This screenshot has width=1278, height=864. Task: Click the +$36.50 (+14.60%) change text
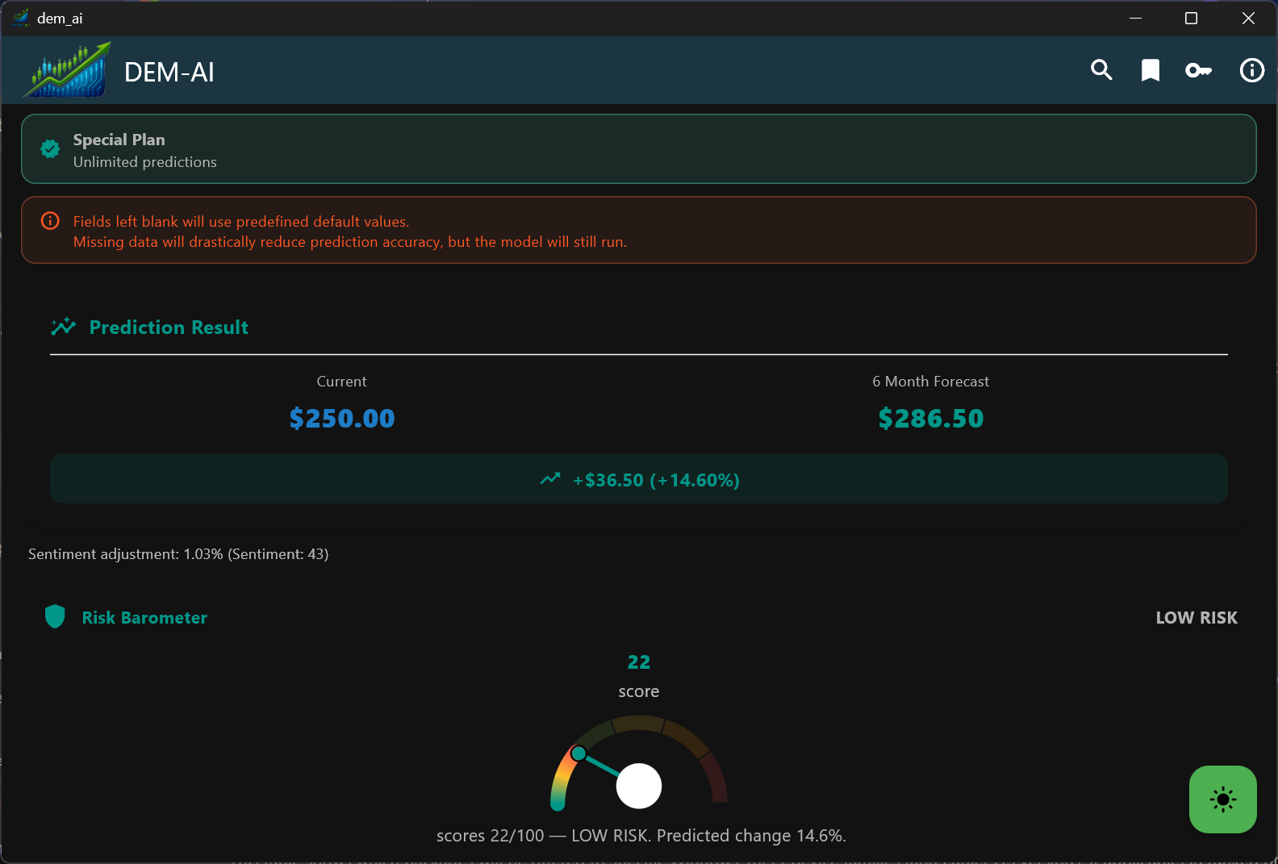[x=656, y=480]
